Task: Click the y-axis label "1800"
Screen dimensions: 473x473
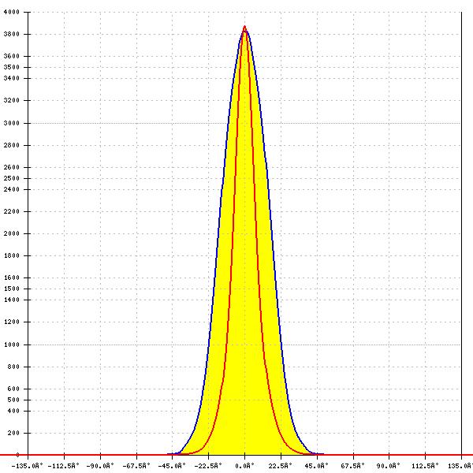Action: point(12,255)
